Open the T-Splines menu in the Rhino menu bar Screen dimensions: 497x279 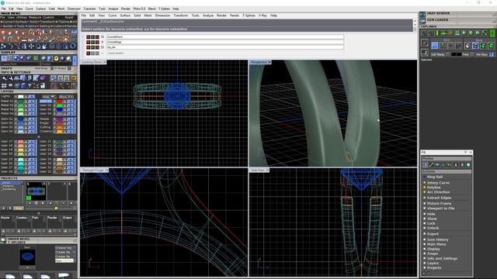(248, 15)
